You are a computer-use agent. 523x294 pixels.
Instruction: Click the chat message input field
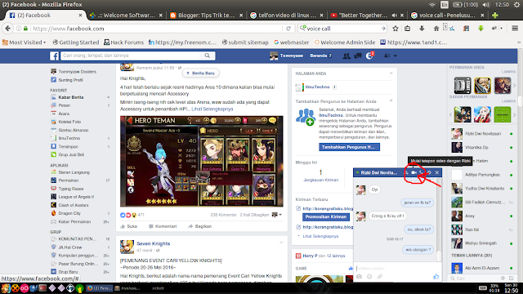(x=397, y=268)
